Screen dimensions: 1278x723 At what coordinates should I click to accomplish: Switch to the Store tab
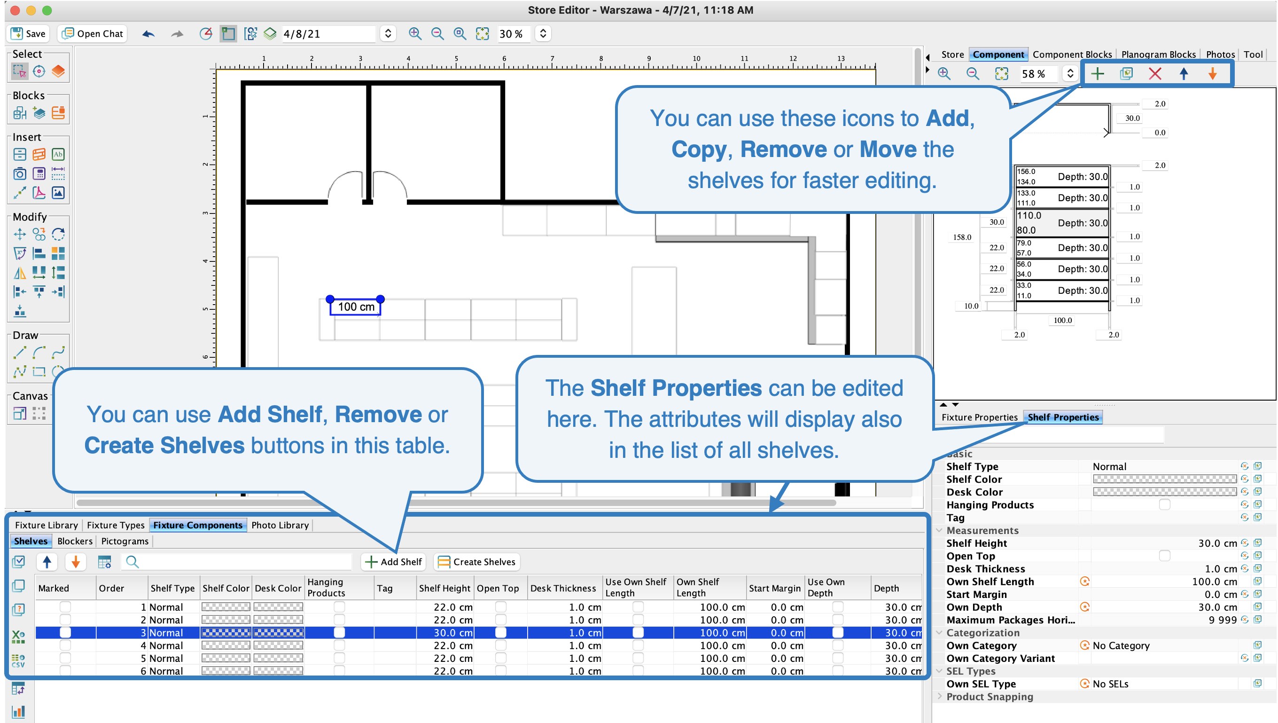pos(952,54)
